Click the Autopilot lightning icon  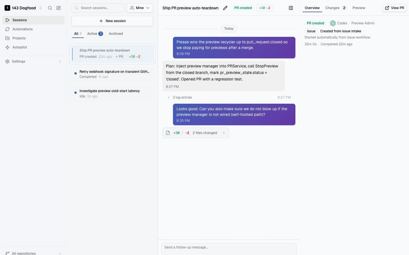click(7, 47)
